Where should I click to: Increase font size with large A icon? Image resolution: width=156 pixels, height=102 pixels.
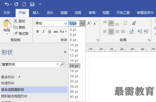89,23
